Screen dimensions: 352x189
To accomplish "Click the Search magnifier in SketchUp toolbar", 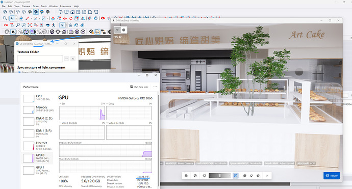I will pos(5,18).
